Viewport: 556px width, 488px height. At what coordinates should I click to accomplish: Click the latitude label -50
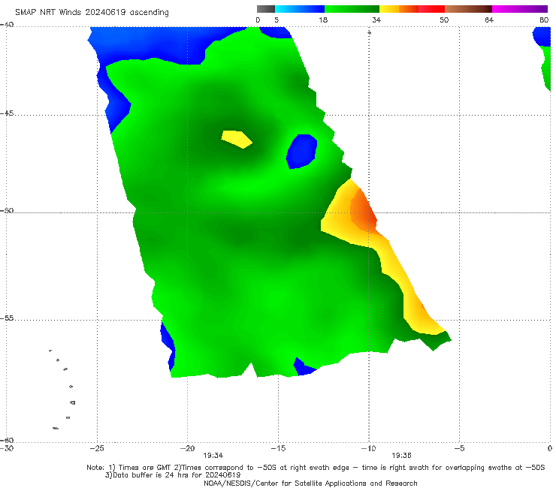(7, 211)
